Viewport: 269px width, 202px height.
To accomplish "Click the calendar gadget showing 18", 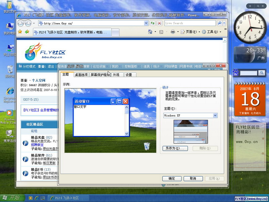I will [x=250, y=99].
